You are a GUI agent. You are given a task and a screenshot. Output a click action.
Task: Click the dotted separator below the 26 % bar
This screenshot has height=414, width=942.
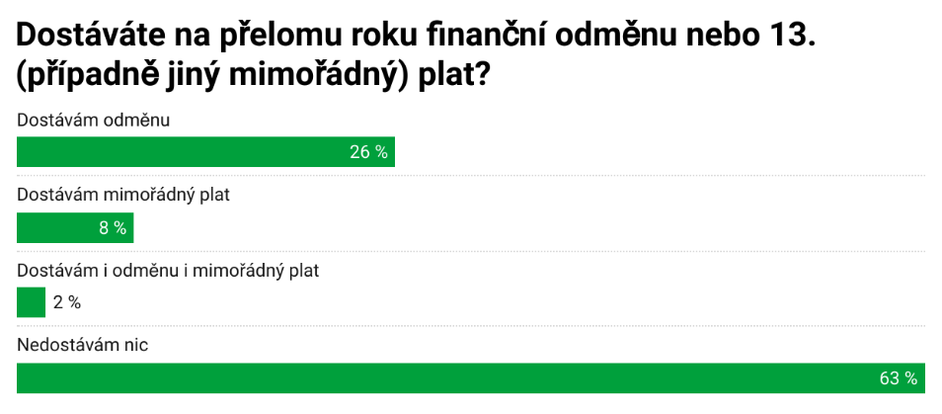point(471,176)
